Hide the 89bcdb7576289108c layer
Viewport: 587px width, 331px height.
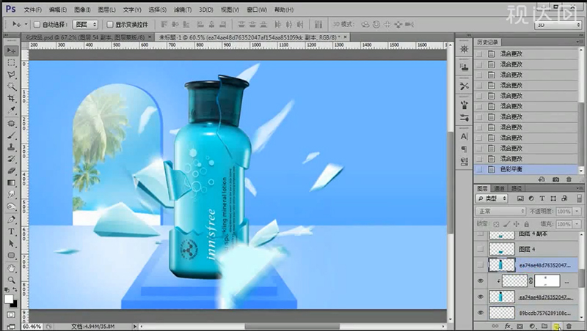[x=481, y=313]
